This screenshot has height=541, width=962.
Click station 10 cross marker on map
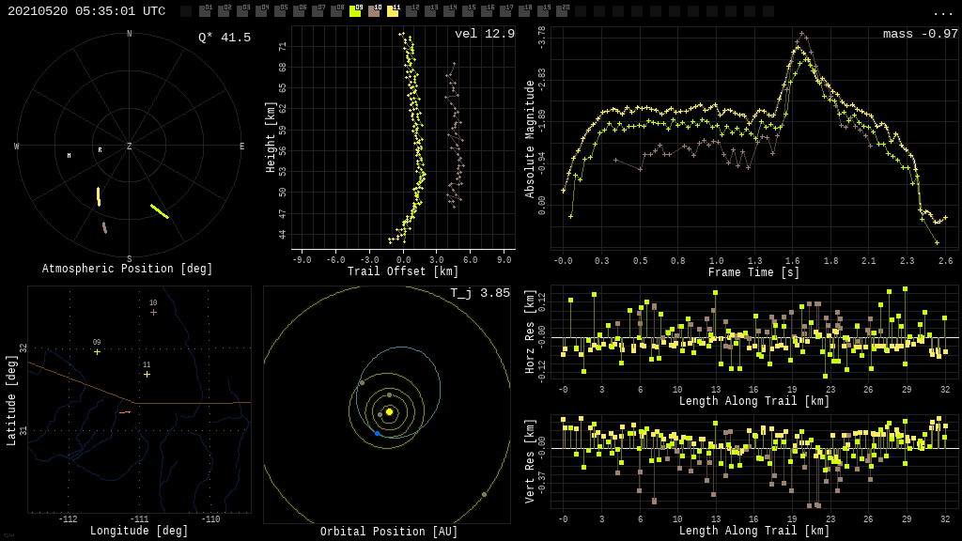[x=153, y=312]
